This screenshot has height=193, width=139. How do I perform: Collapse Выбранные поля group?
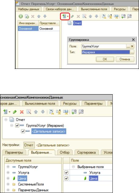(73, 167)
